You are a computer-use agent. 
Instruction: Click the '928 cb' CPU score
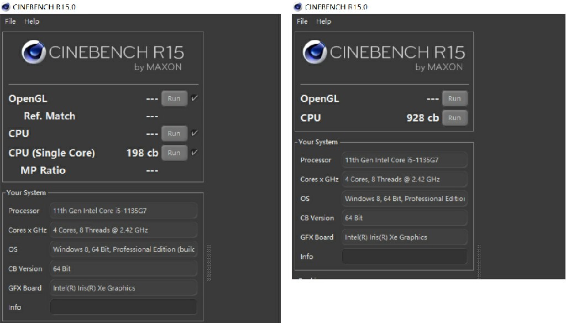click(x=423, y=118)
